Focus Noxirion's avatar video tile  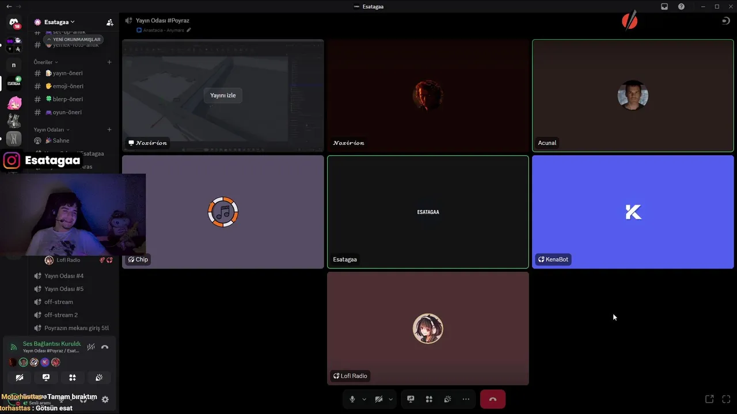point(428,95)
